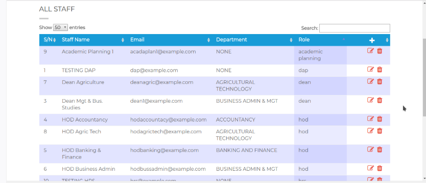Delete the HOD Agric Tech entry
The image size is (426, 183).
click(380, 131)
